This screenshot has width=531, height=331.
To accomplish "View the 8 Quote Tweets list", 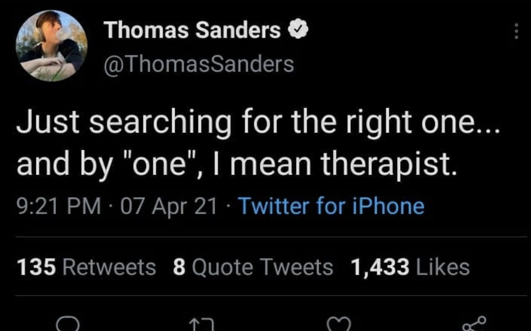I will pyautogui.click(x=253, y=267).
